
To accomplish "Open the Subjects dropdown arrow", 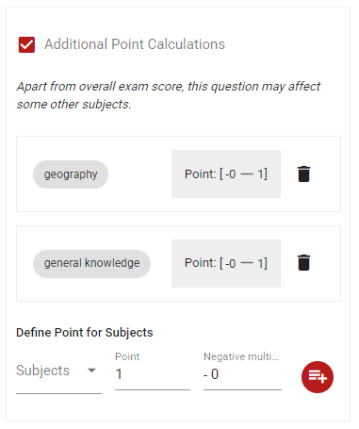I will (x=91, y=371).
